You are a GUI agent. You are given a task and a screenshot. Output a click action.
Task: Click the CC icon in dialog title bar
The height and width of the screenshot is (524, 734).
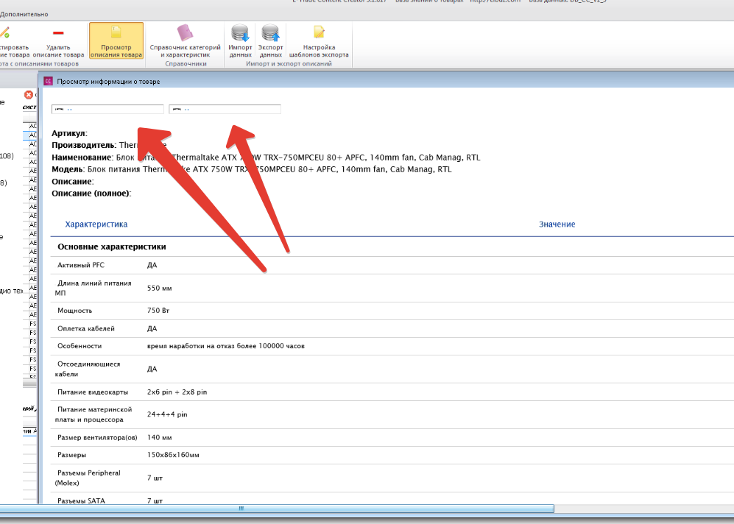click(48, 81)
